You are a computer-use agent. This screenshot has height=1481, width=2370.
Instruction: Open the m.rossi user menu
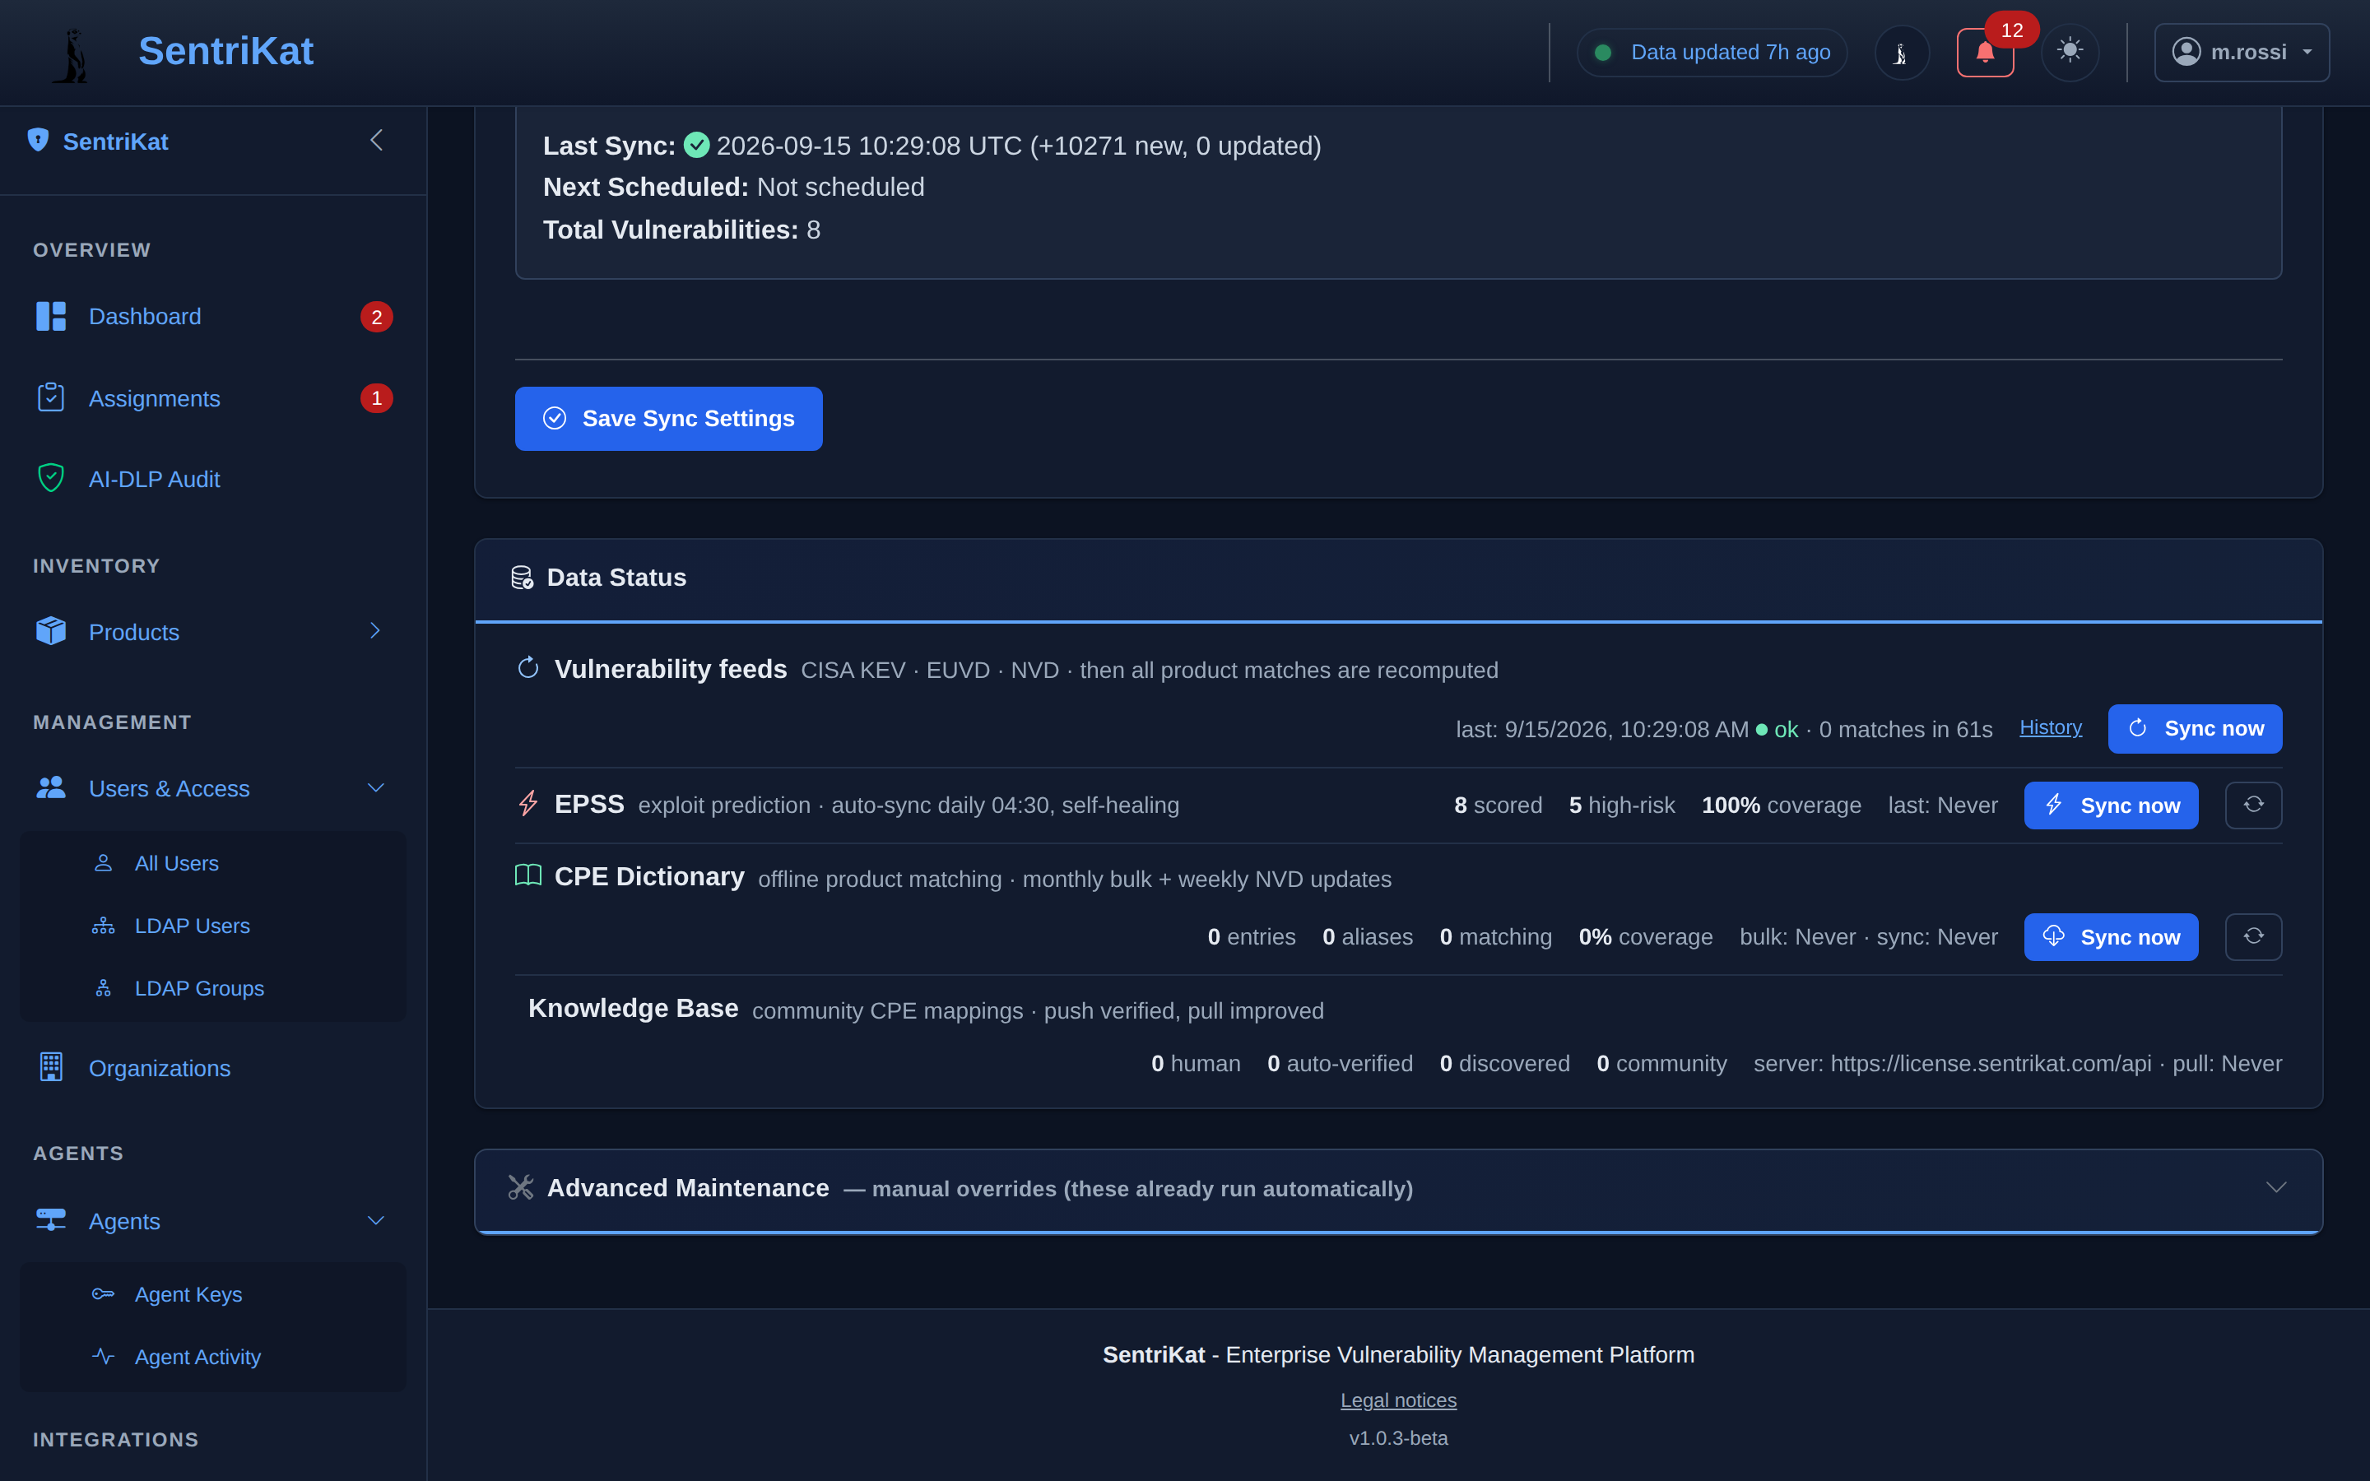tap(2241, 52)
